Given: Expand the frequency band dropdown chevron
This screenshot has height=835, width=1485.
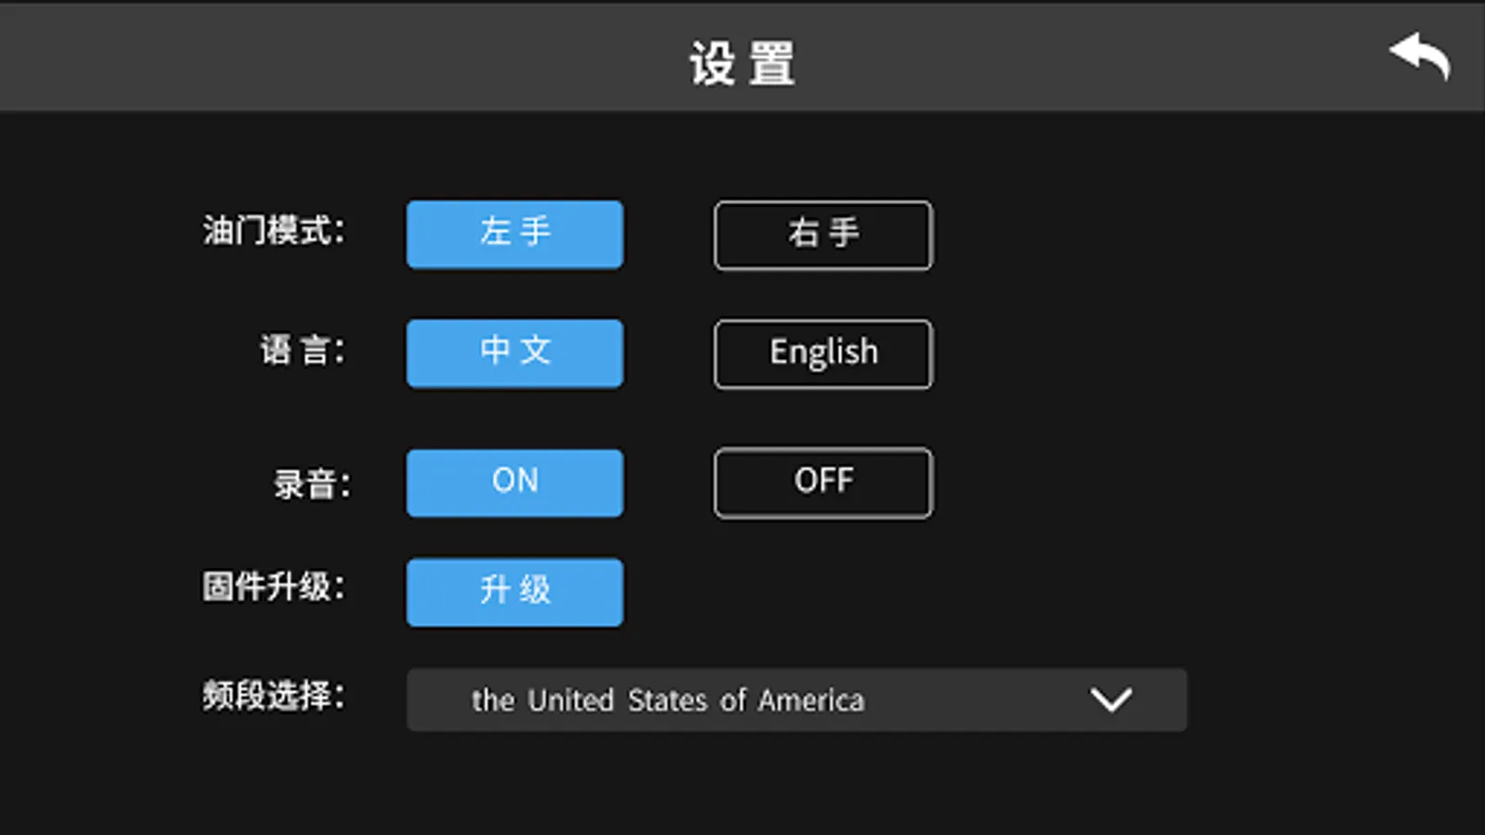Looking at the screenshot, I should click(1110, 700).
